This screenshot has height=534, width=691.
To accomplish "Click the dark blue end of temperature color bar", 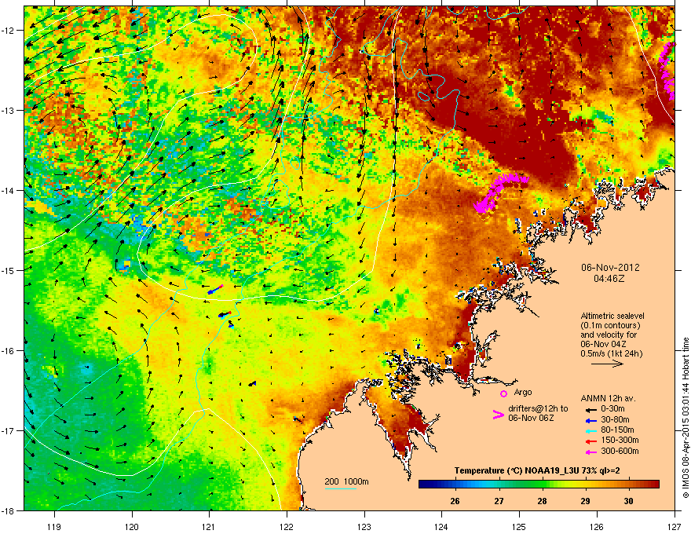I will point(425,485).
